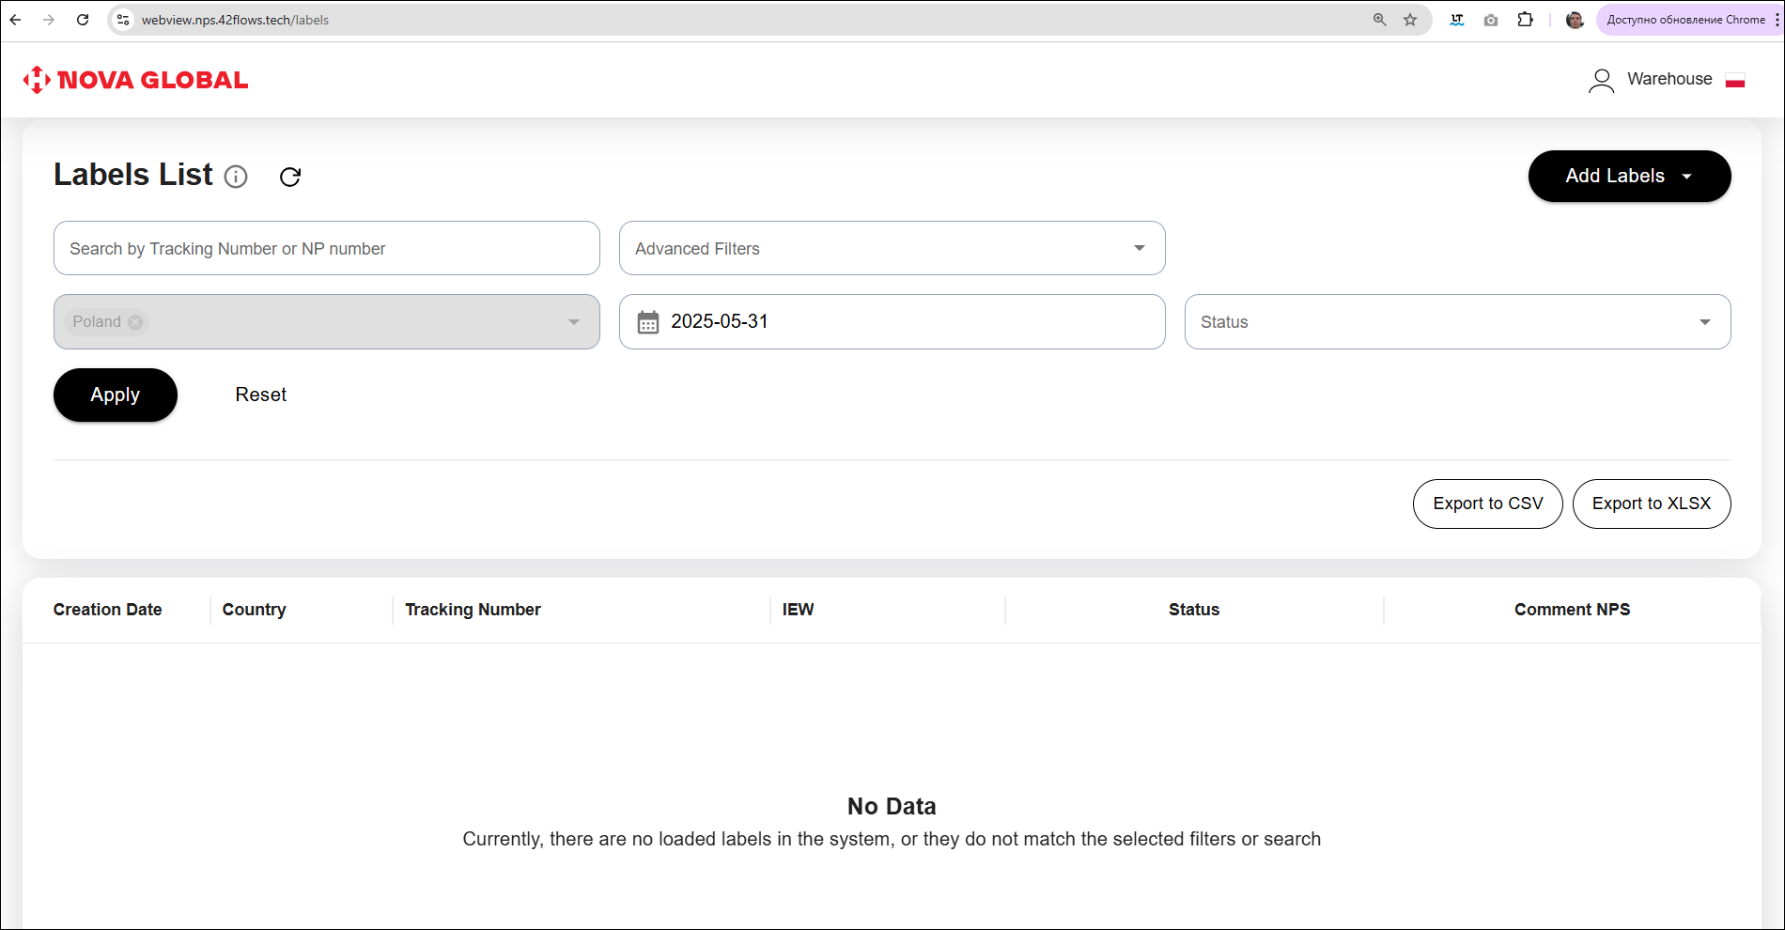
Task: Open the Add Labels dropdown menu
Action: click(x=1629, y=176)
